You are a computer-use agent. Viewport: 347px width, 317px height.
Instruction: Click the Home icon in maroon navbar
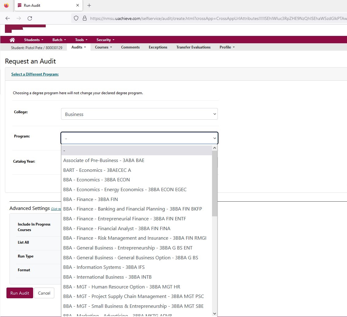coord(12,40)
